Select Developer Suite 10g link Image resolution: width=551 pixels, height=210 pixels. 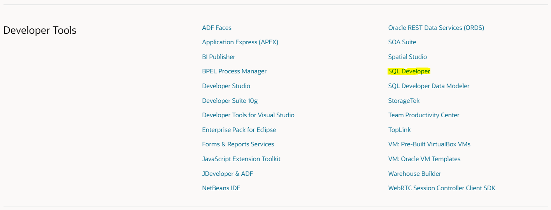230,101
